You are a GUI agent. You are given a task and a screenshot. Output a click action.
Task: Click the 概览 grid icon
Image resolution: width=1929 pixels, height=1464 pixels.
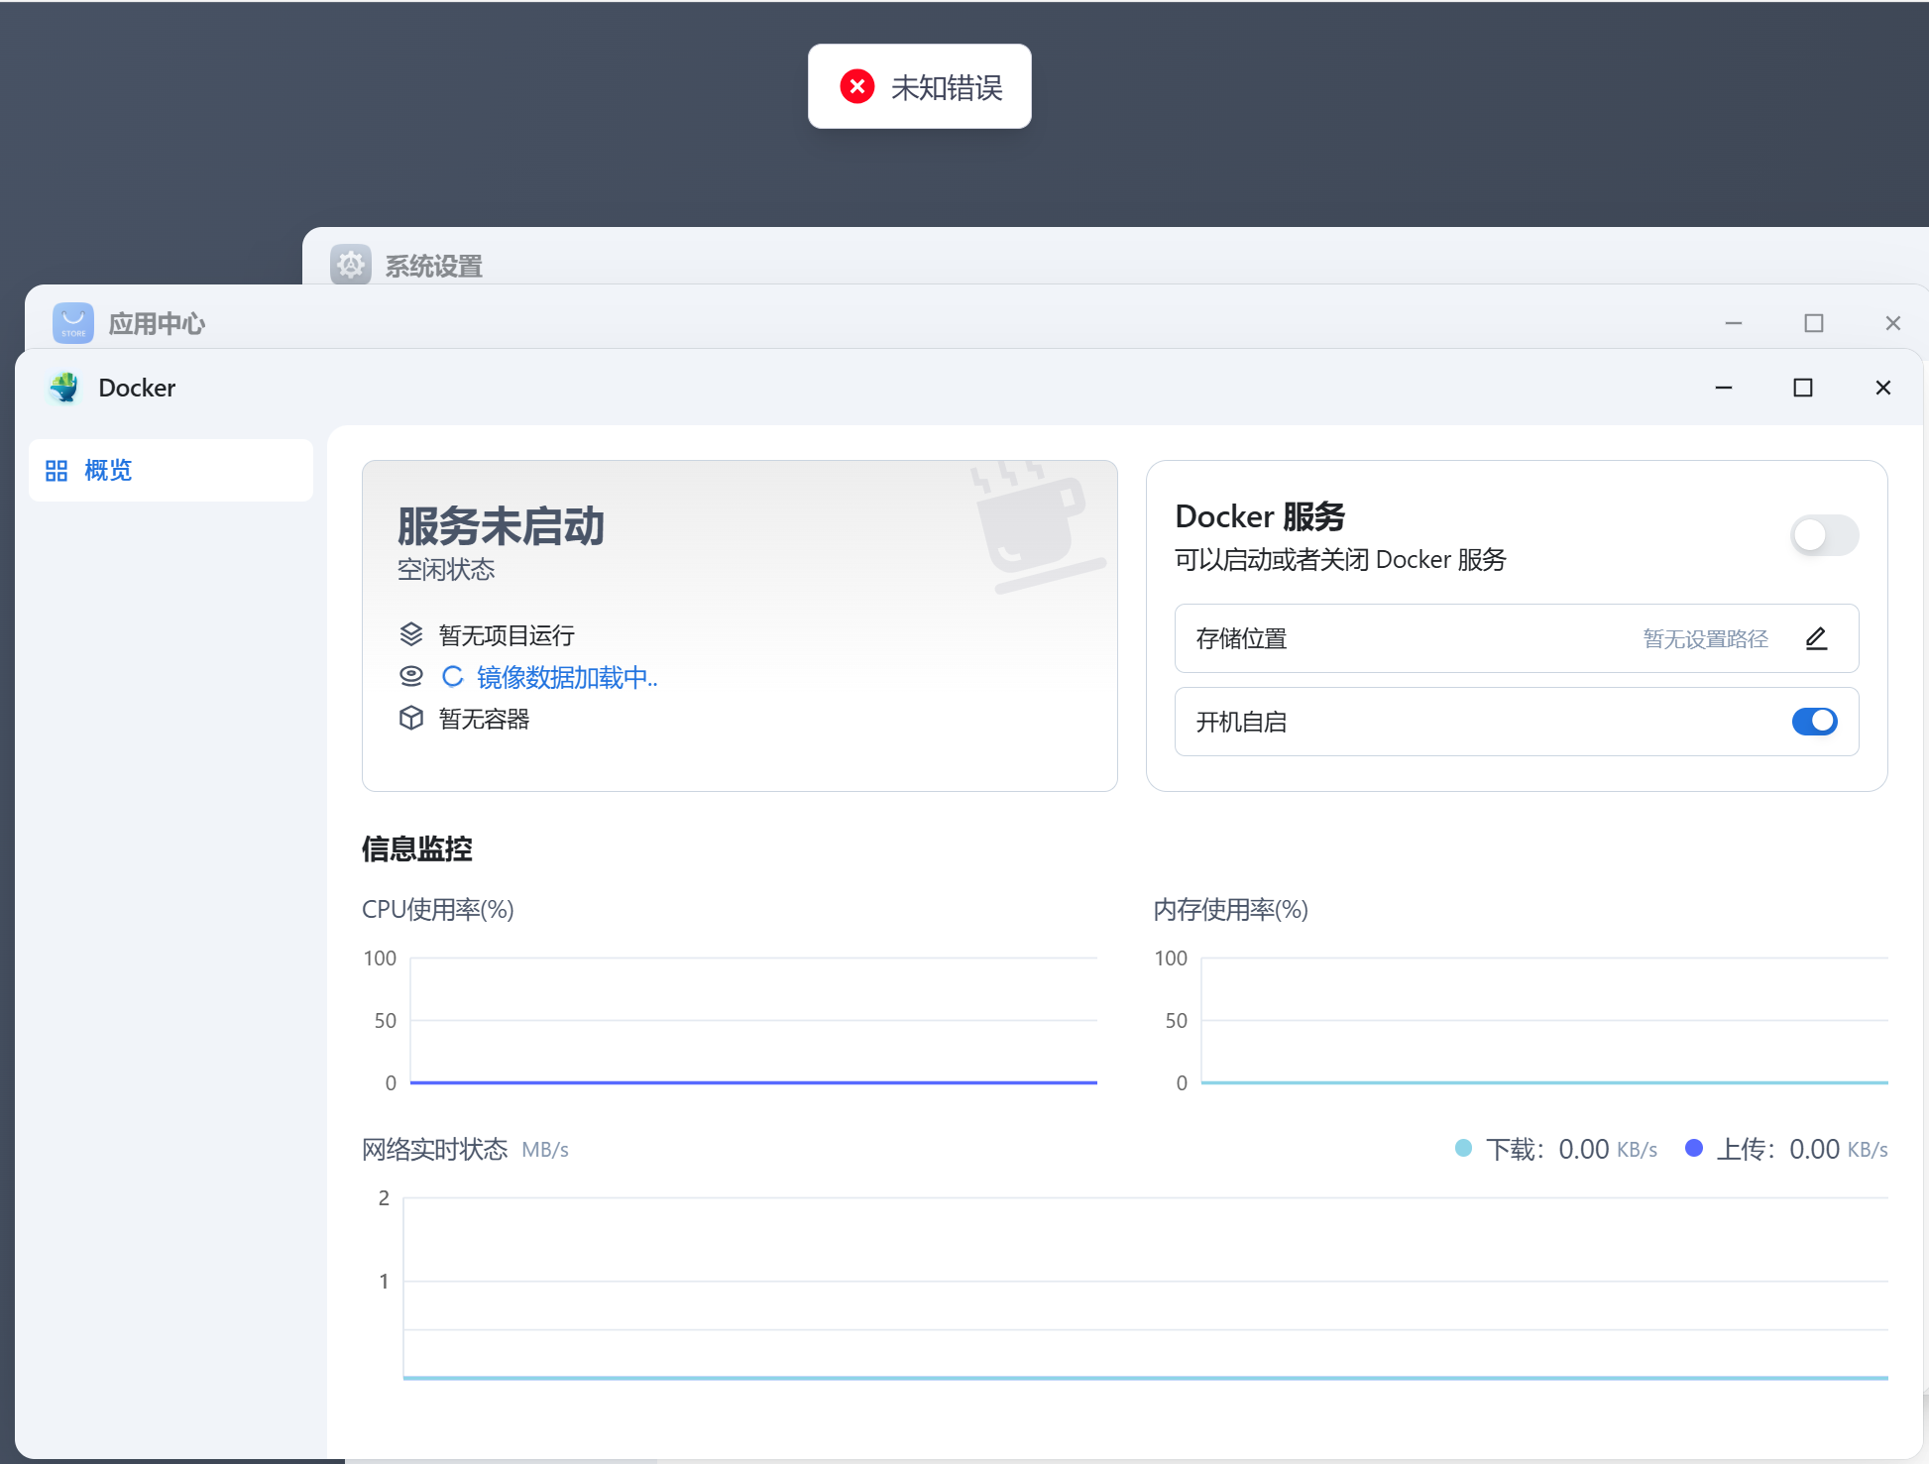(57, 471)
